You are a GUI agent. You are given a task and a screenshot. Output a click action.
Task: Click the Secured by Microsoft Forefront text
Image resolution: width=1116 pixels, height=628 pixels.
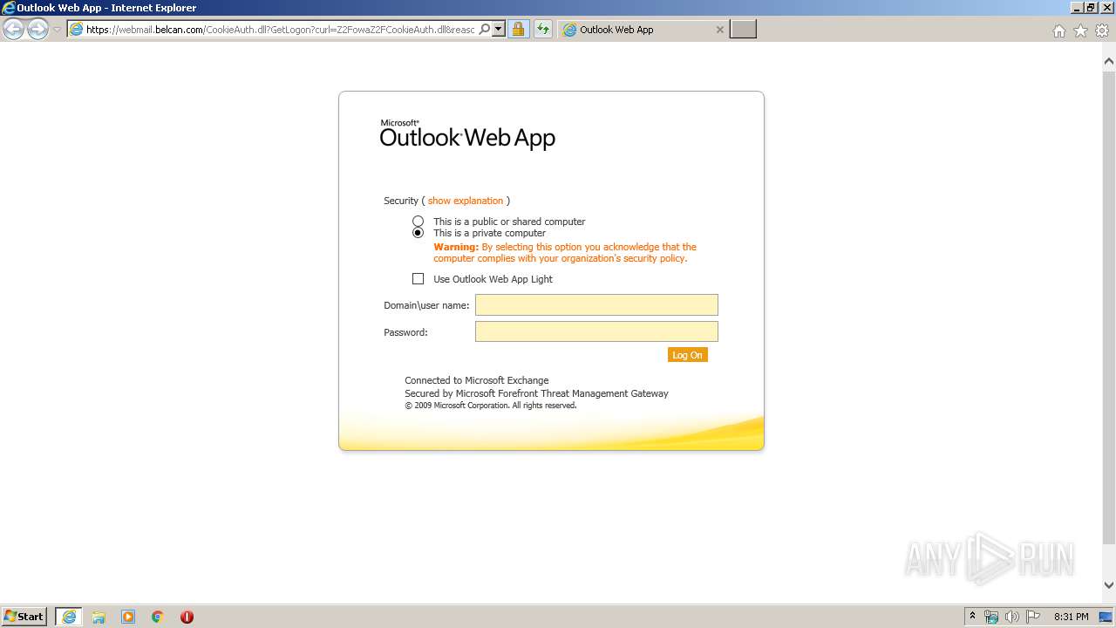click(536, 393)
